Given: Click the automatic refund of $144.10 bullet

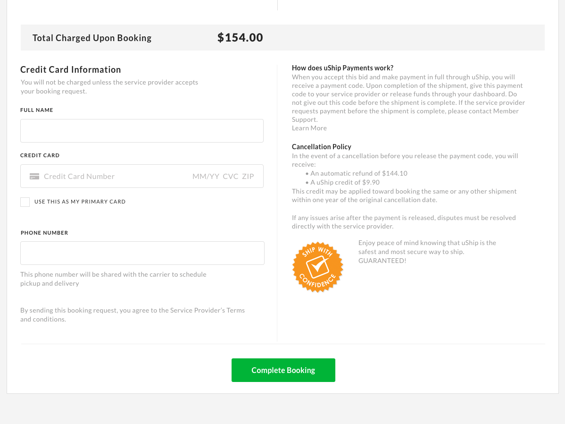Looking at the screenshot, I should [x=357, y=173].
